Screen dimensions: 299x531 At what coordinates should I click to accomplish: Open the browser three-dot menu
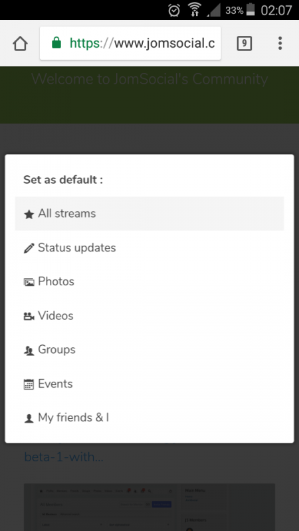[280, 43]
